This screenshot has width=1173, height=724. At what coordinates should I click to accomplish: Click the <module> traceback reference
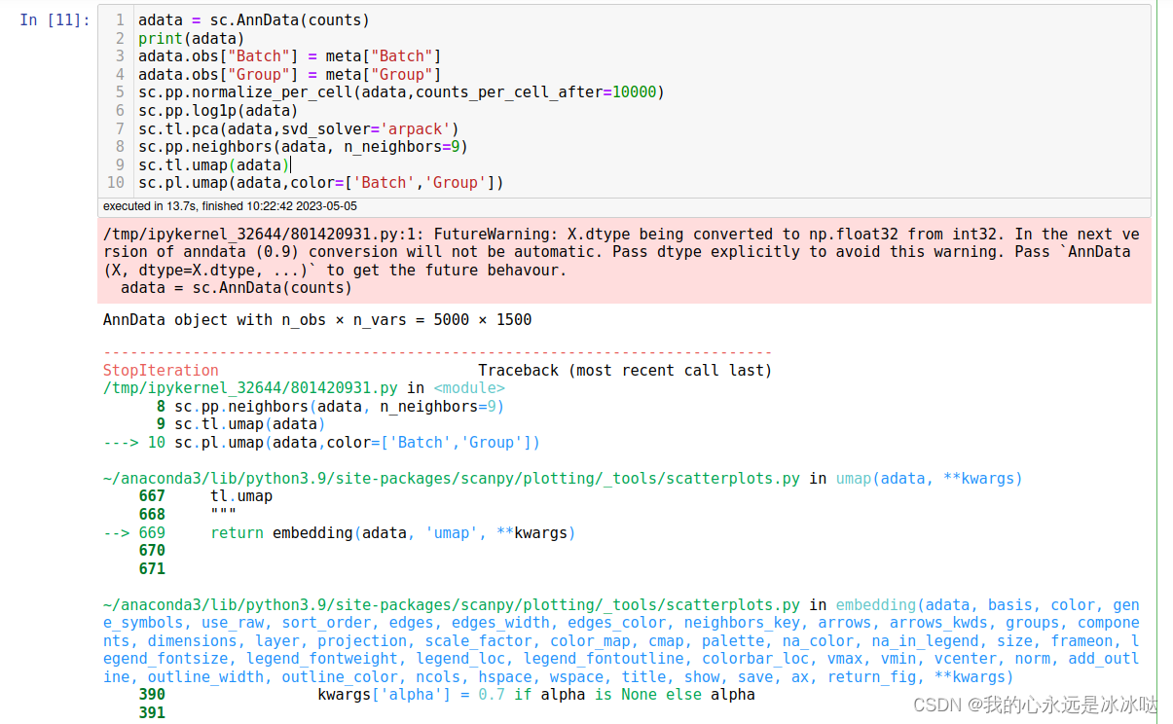tap(469, 387)
